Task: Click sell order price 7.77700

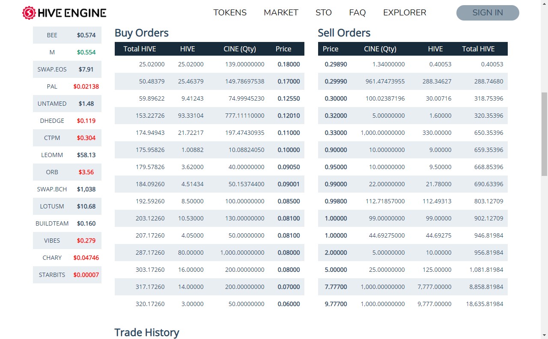Action: (x=336, y=287)
